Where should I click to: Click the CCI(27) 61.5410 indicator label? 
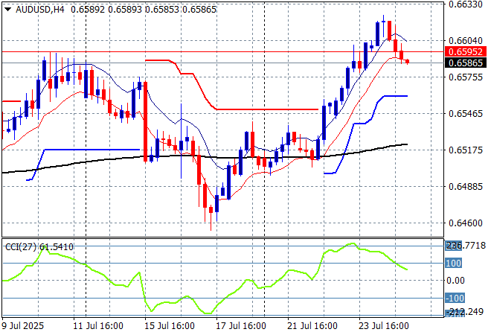pyautogui.click(x=39, y=247)
